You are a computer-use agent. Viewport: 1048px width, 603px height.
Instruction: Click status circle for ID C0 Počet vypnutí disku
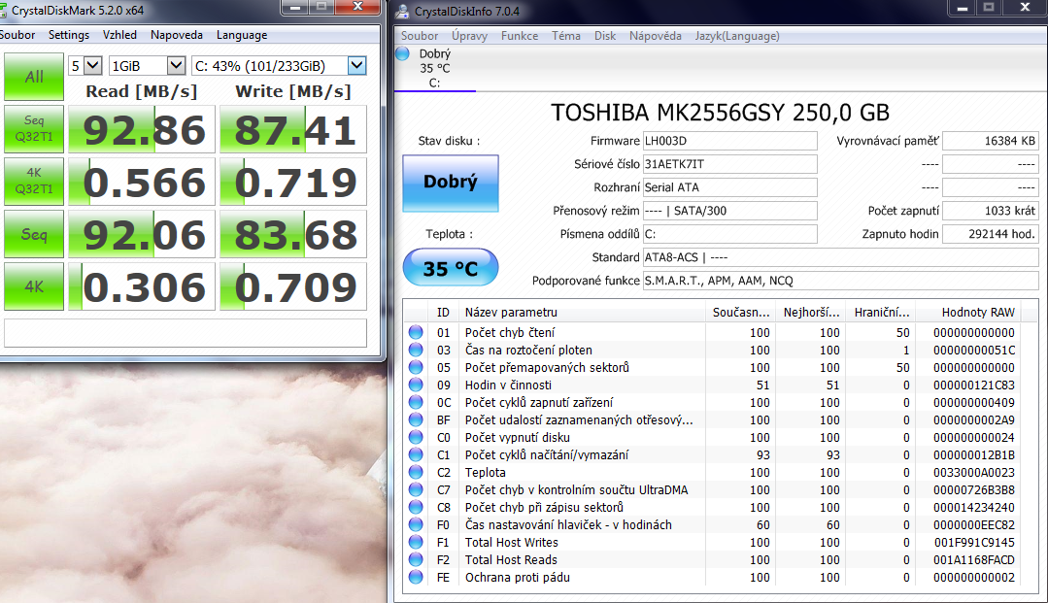click(416, 437)
